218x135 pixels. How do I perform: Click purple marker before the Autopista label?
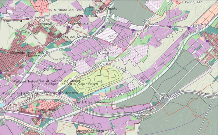coord(60,93)
